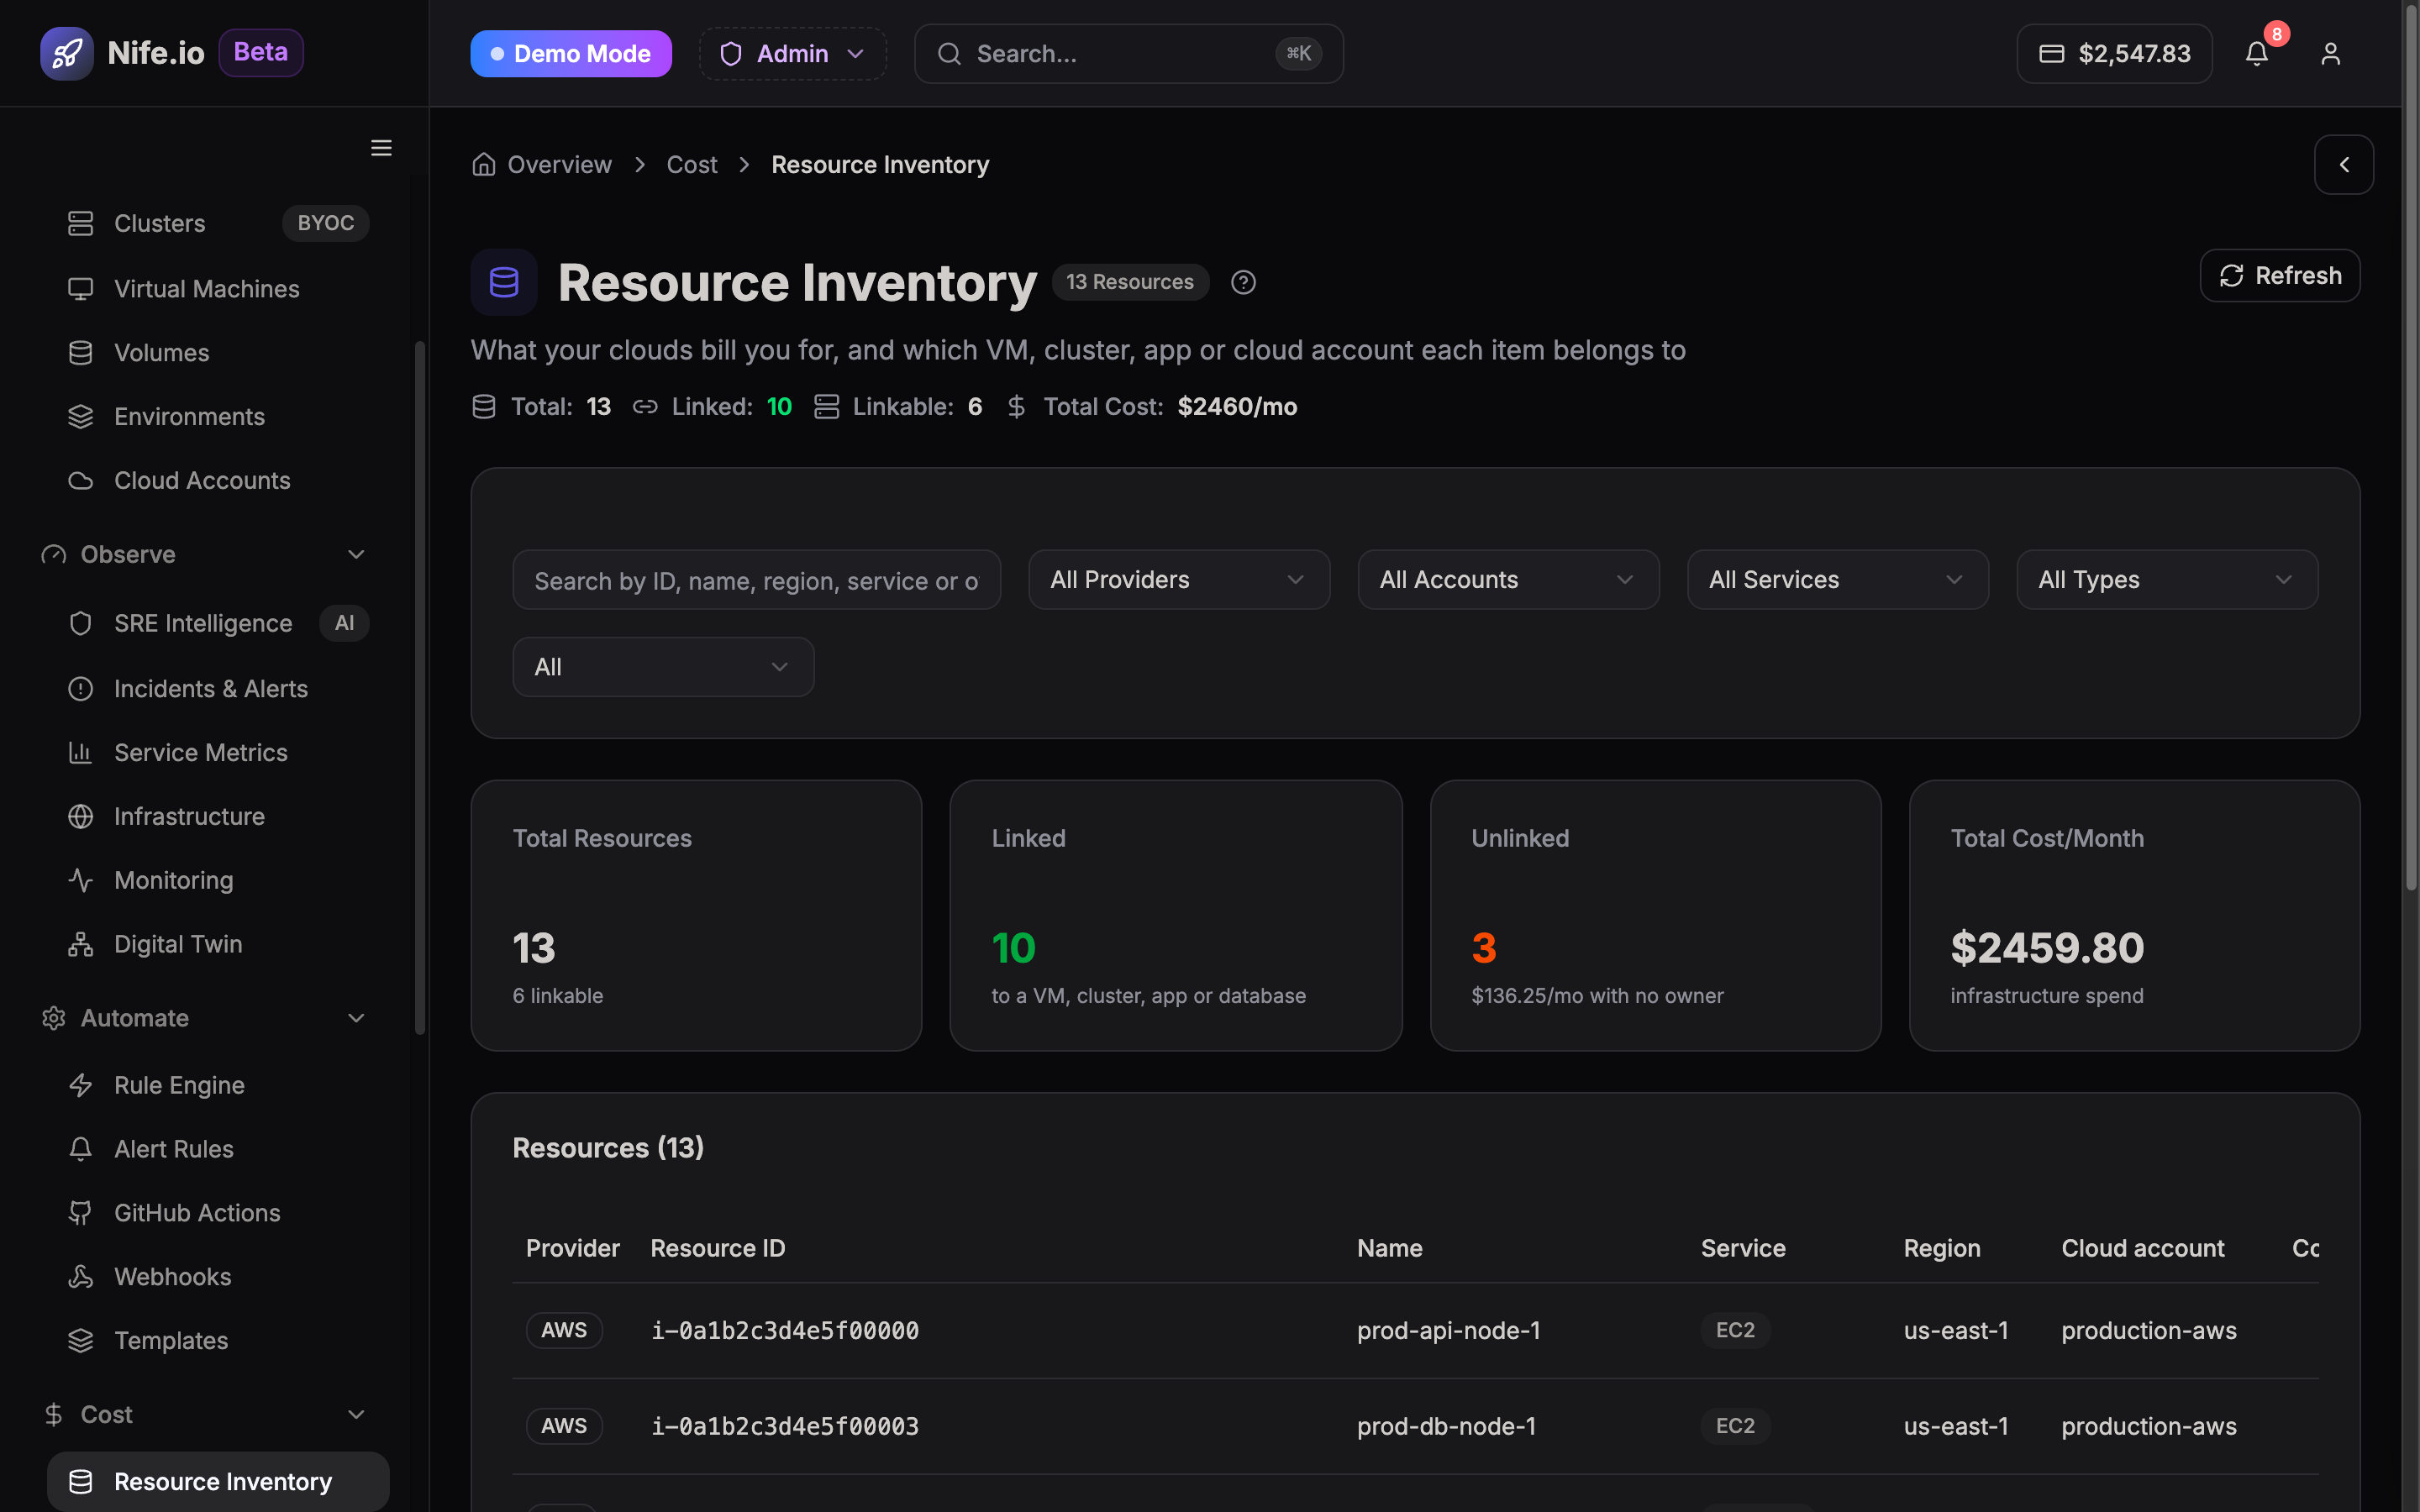Click the GitHub Actions icon
The image size is (2420, 1512).
[x=81, y=1213]
